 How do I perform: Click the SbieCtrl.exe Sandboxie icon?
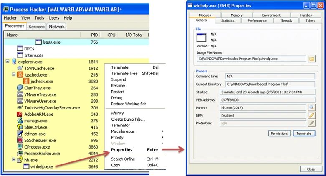coord(20,127)
